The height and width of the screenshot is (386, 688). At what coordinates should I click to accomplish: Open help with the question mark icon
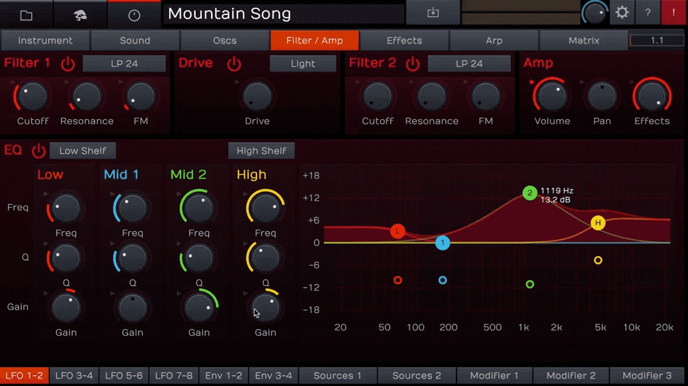click(x=648, y=13)
